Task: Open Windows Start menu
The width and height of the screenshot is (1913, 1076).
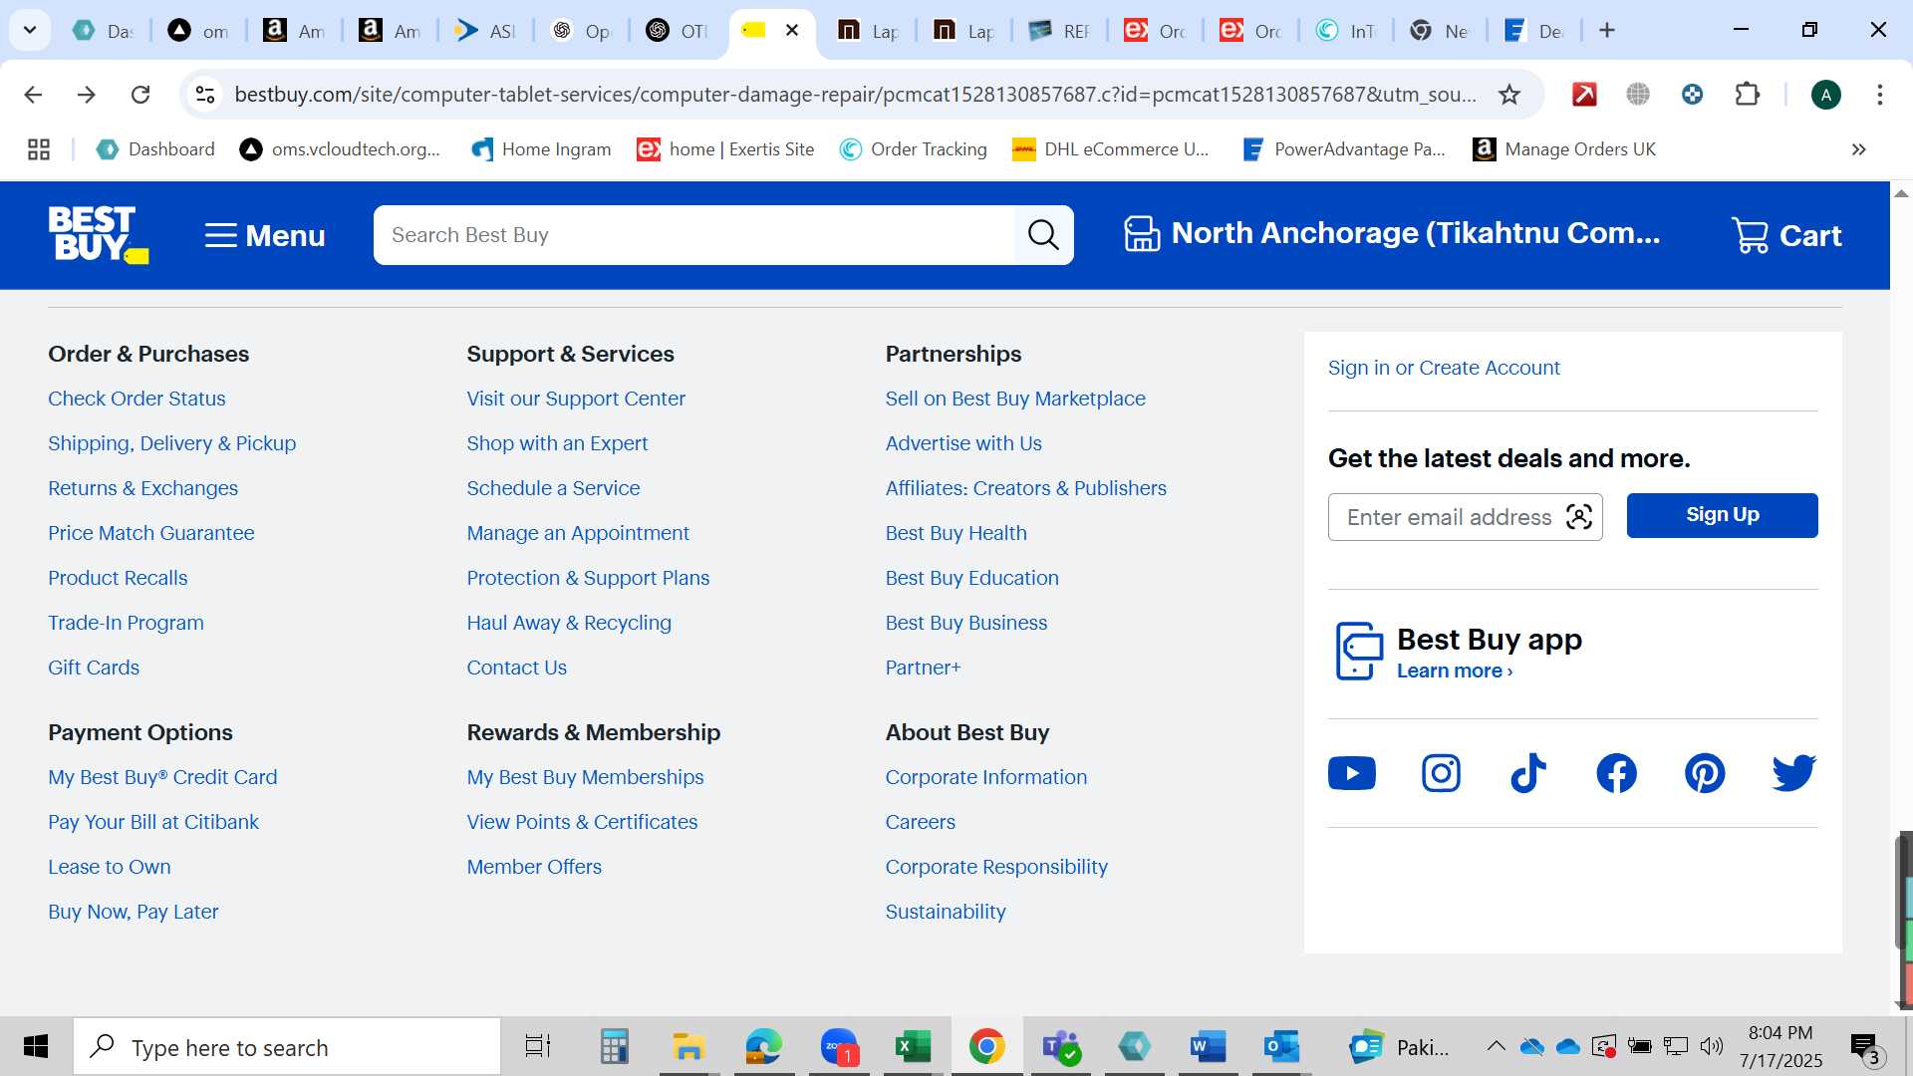Action: pyautogui.click(x=36, y=1047)
